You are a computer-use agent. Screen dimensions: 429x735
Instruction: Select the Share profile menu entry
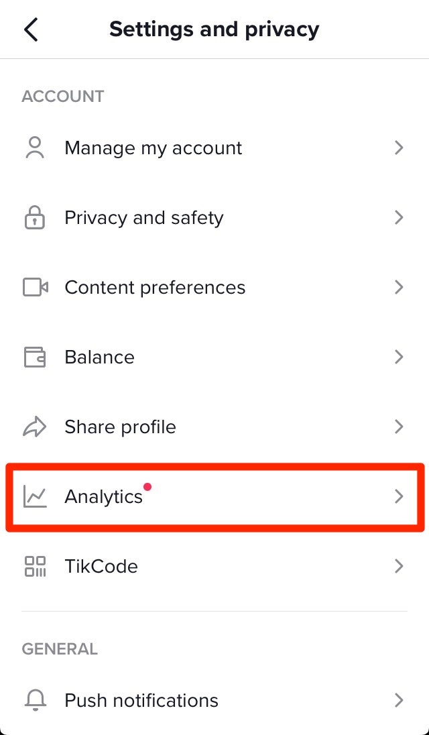coord(120,427)
